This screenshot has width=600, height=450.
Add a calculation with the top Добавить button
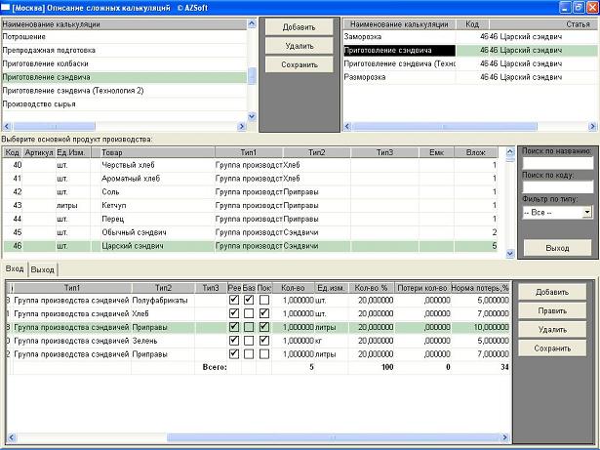(299, 27)
